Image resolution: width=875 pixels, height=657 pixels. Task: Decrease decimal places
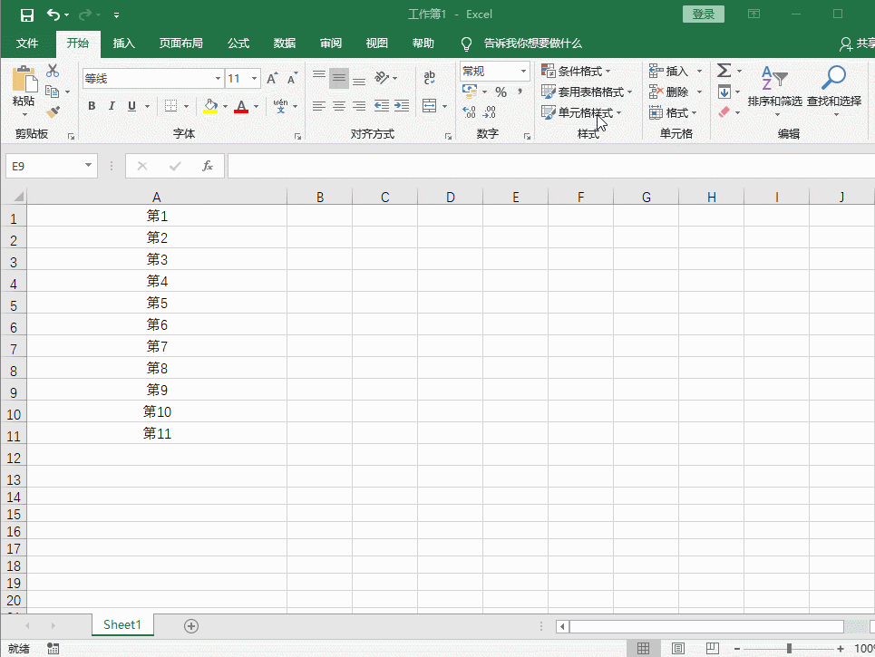(490, 112)
